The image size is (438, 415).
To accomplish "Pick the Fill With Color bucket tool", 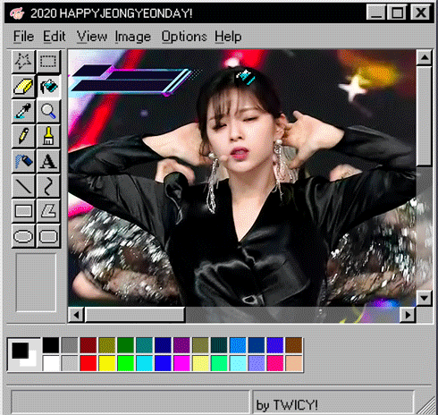I will (48, 87).
